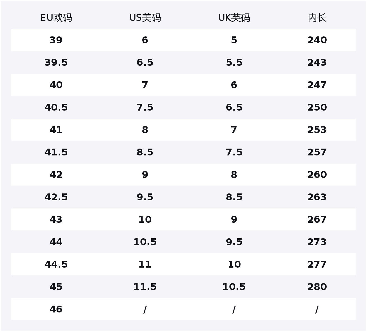
Task: Select EU size 39.5 cell
Action: (56, 63)
